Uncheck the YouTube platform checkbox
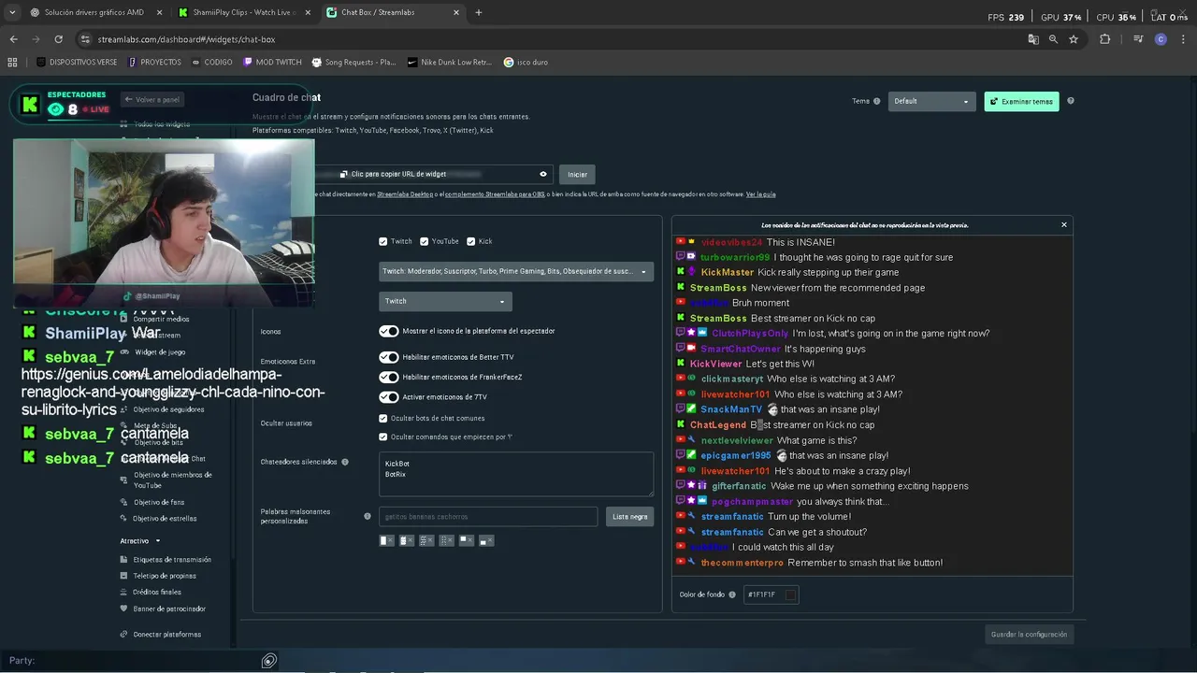The image size is (1197, 673). (x=425, y=241)
